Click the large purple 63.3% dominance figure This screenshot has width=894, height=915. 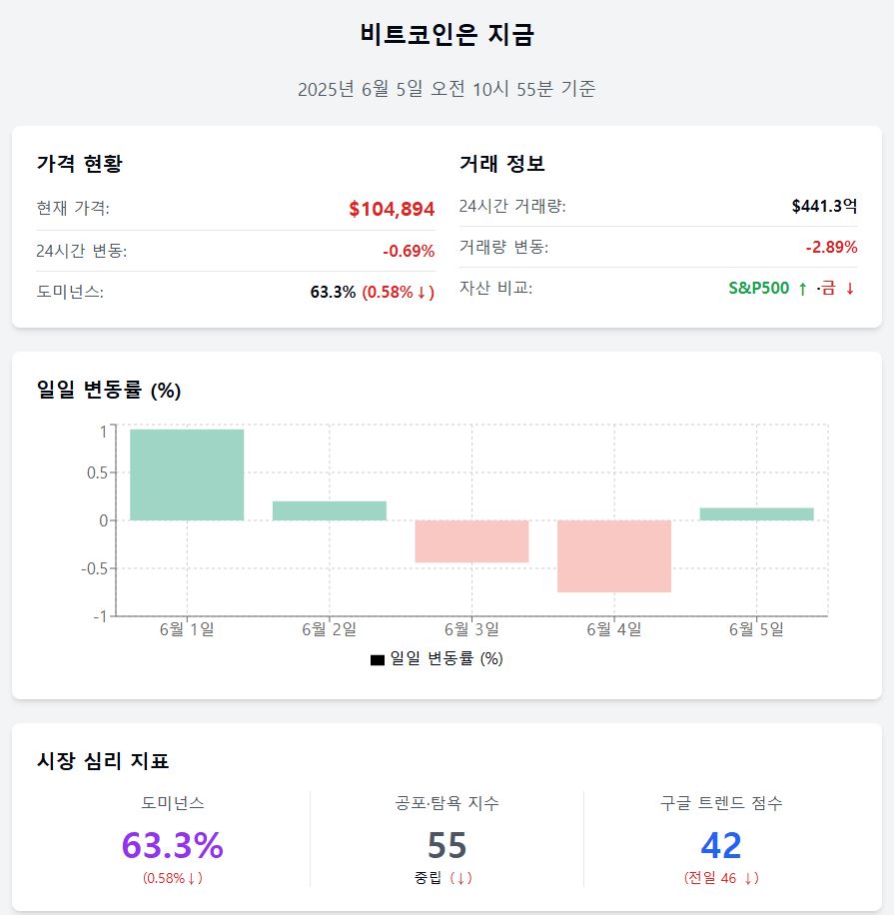click(x=173, y=845)
